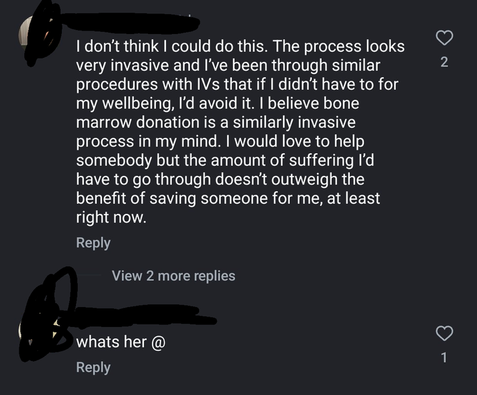Expand "View 2 more replies" thread

coord(173,276)
